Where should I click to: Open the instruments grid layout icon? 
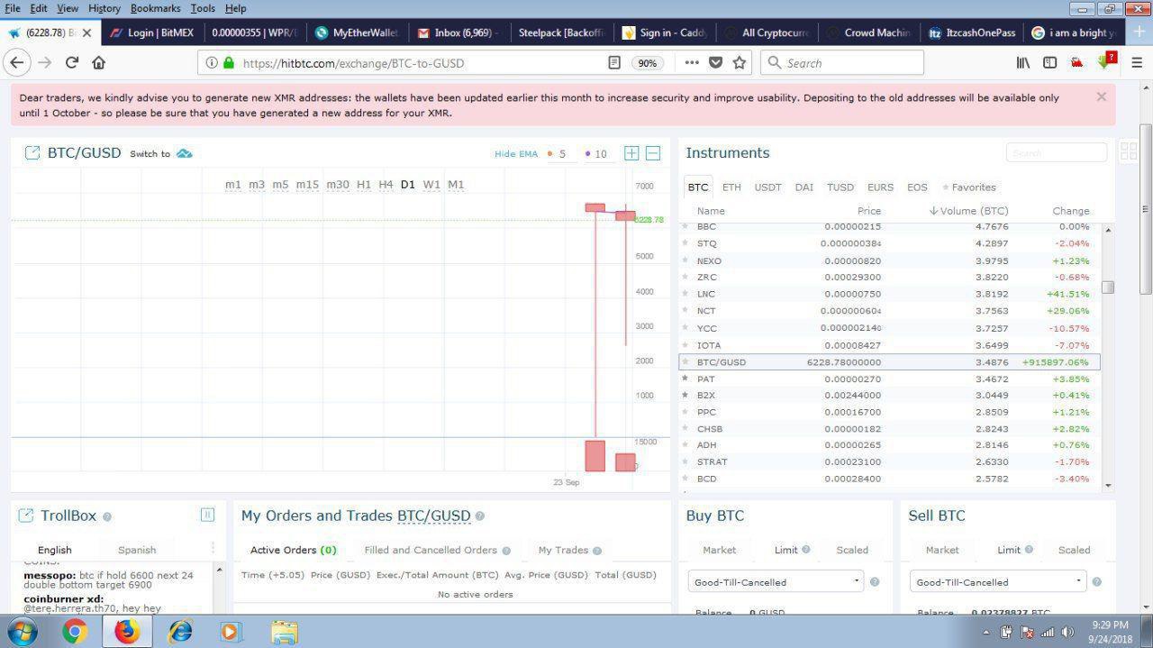click(1129, 152)
